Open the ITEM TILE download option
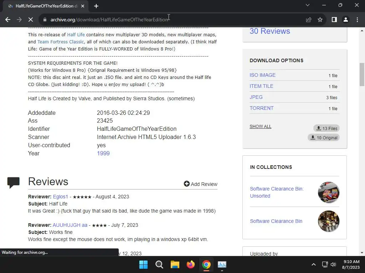 tap(261, 86)
